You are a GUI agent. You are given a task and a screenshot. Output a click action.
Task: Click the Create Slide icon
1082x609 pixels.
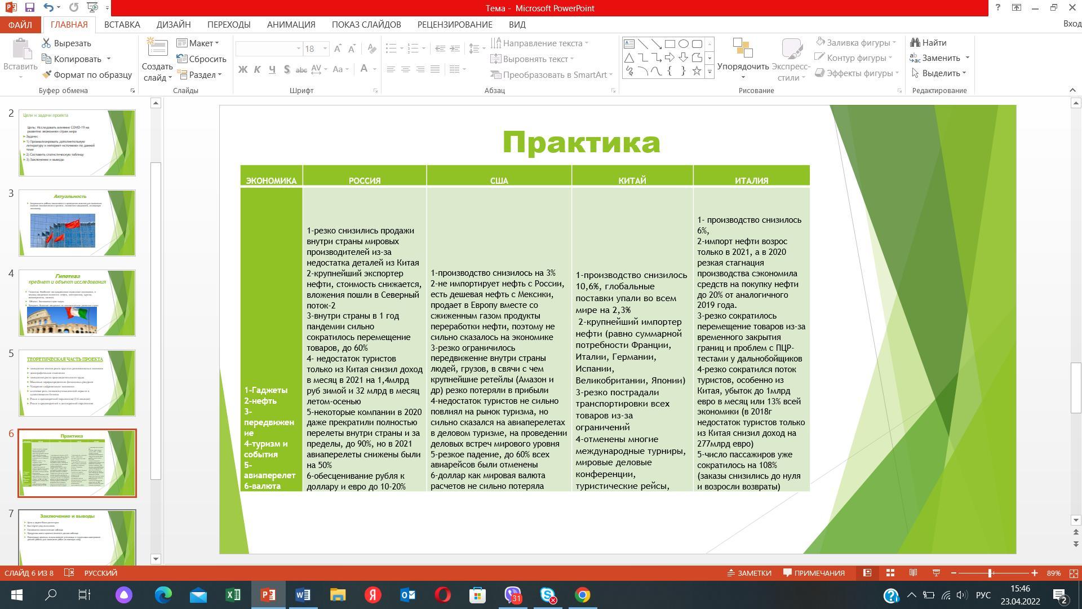coord(157,49)
